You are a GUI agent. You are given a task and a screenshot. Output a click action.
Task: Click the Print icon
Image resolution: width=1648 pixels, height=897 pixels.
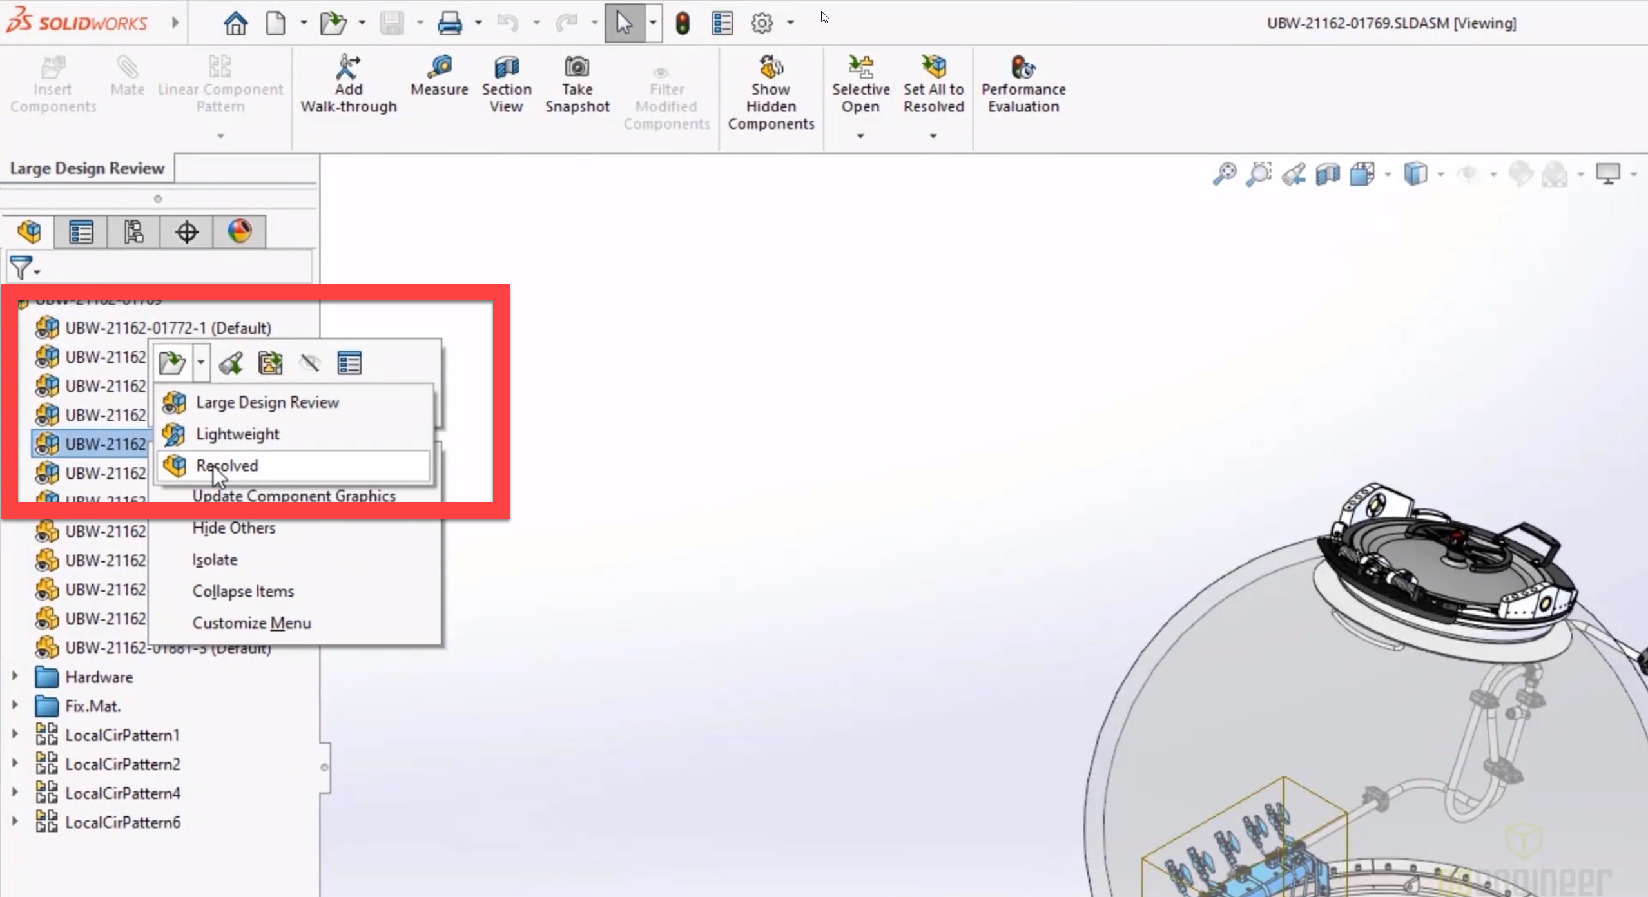449,23
